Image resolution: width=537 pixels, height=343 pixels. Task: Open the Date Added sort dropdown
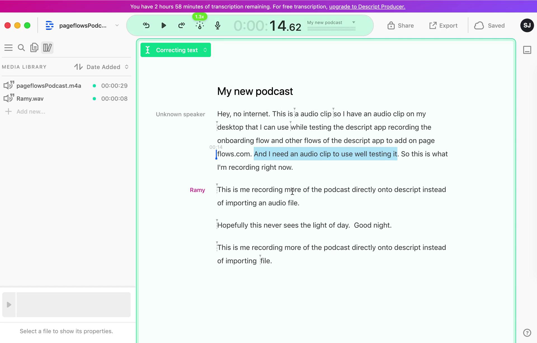pyautogui.click(x=108, y=67)
